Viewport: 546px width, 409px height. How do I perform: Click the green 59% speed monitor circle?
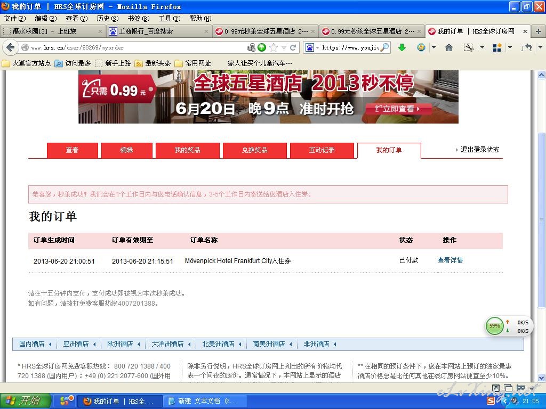pos(494,326)
